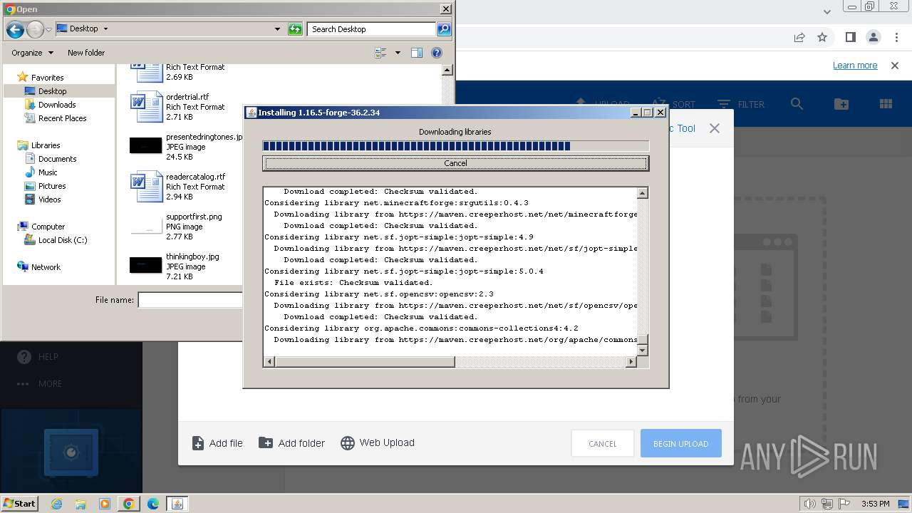
Task: Click the Downloading libraries progress bar
Action: tap(455, 146)
